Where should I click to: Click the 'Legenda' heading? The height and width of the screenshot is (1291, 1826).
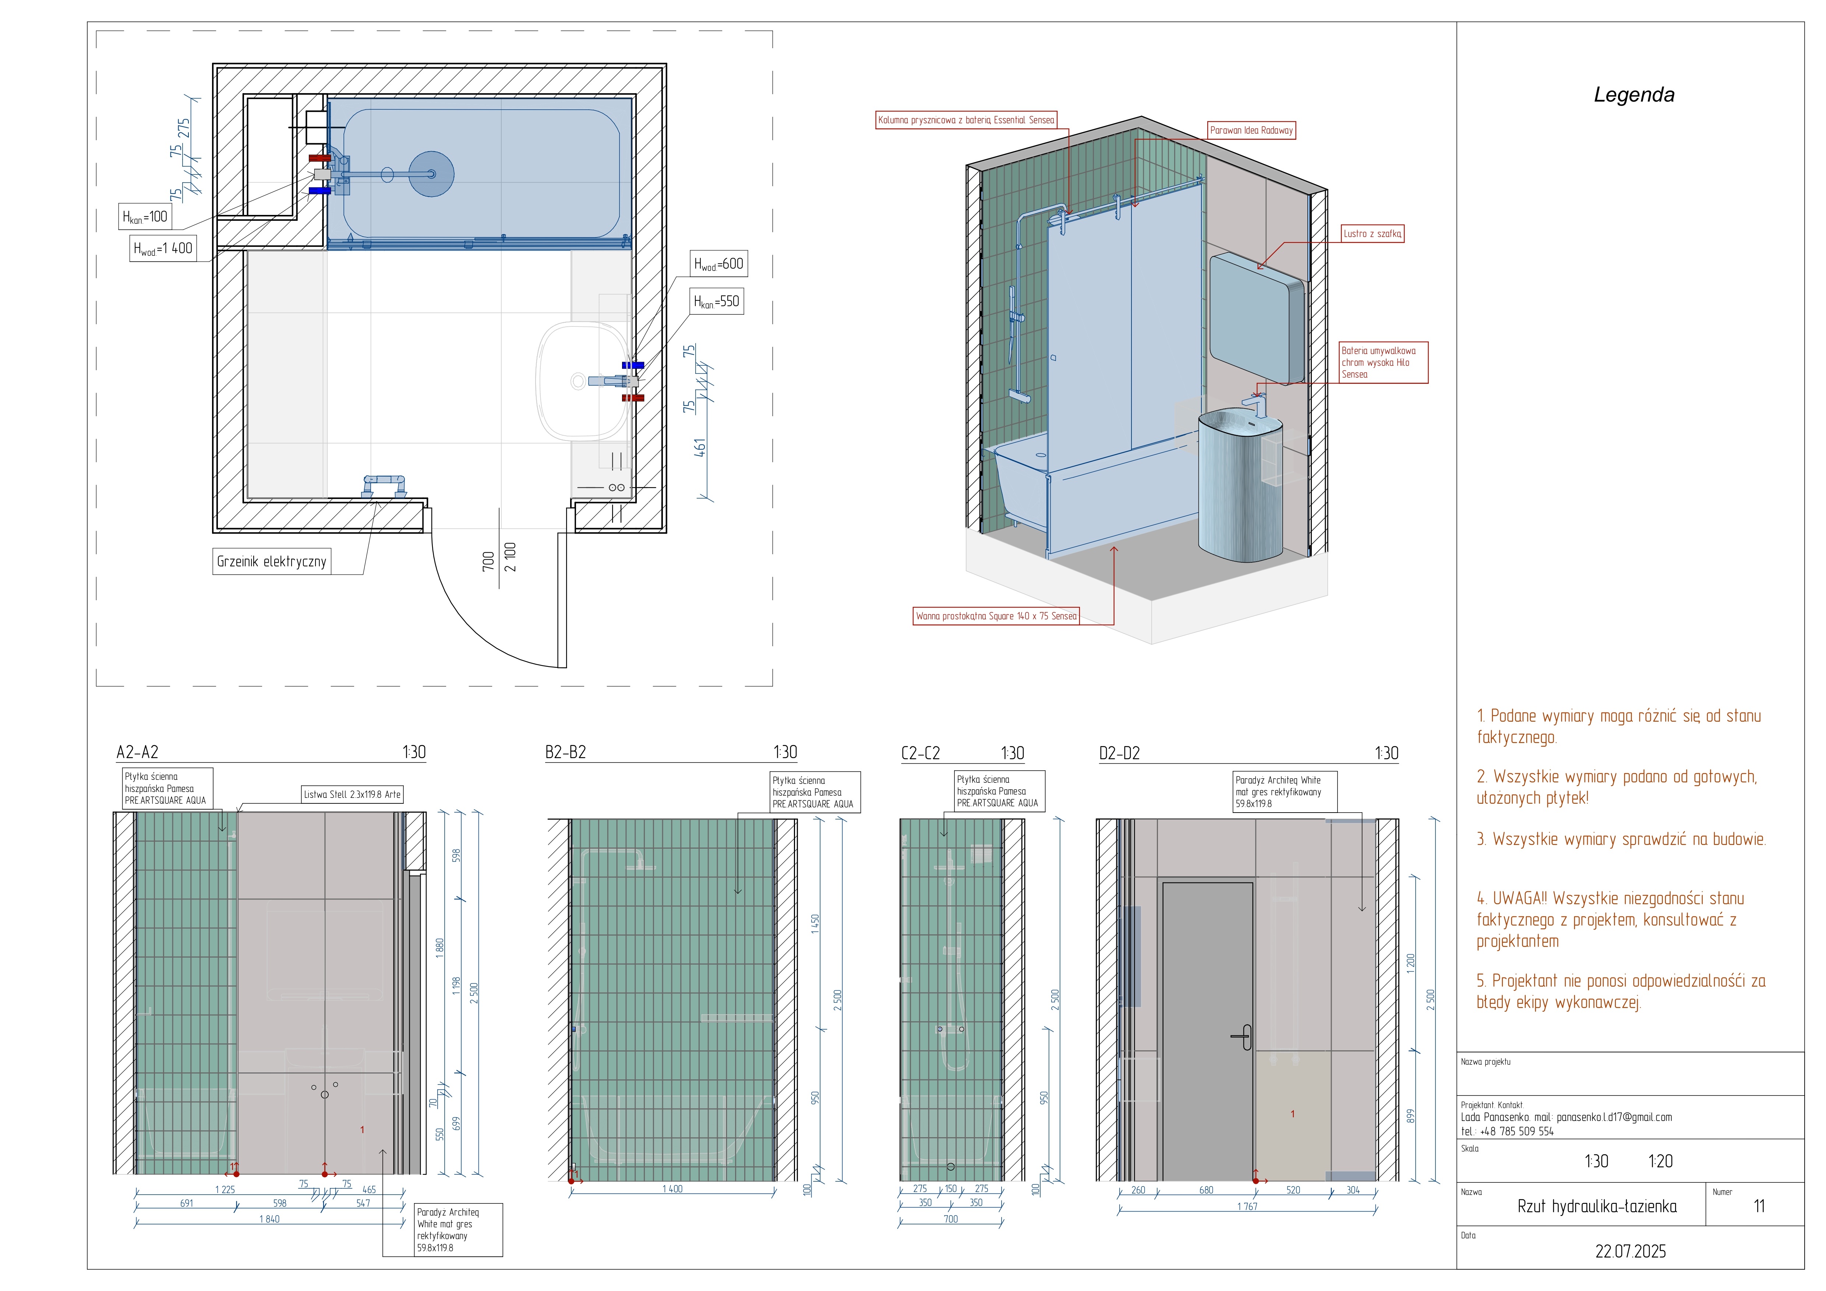pos(1633,95)
